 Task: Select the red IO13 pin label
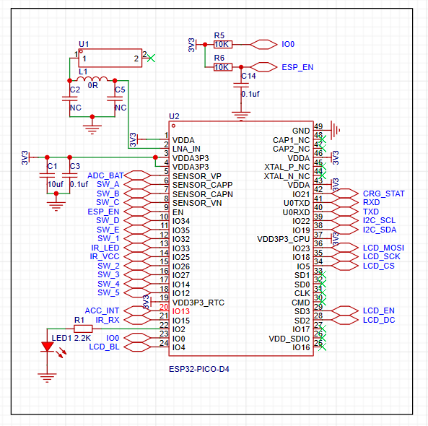180,311
